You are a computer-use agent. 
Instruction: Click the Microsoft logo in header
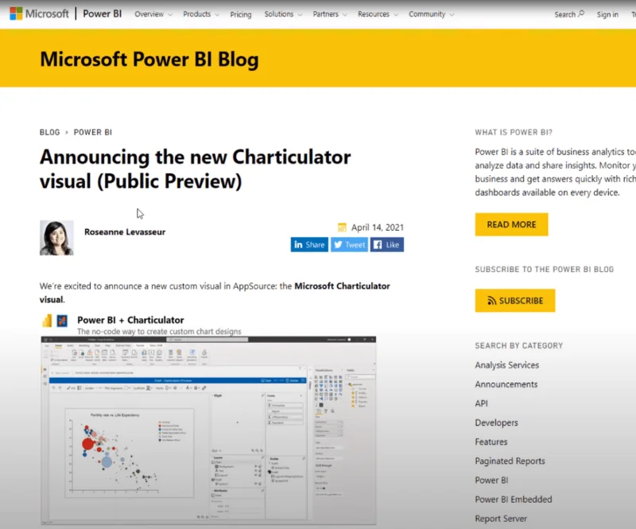pyautogui.click(x=39, y=14)
